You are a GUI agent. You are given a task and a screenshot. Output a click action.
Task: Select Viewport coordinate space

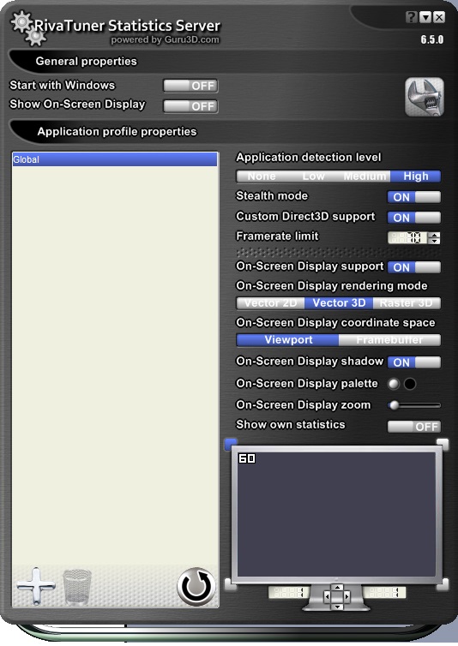(288, 340)
